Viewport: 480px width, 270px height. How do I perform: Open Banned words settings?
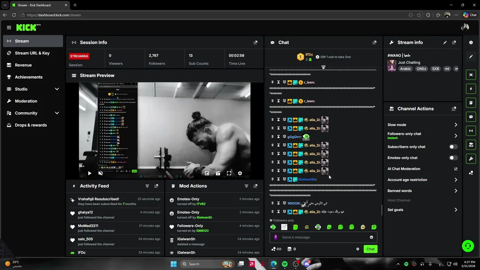(456, 191)
